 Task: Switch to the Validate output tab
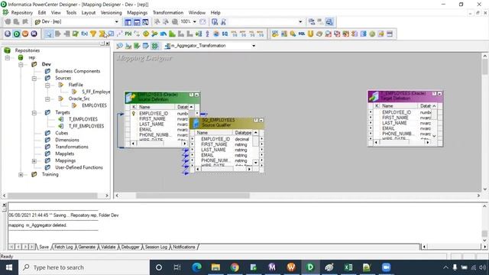pyautogui.click(x=108, y=247)
